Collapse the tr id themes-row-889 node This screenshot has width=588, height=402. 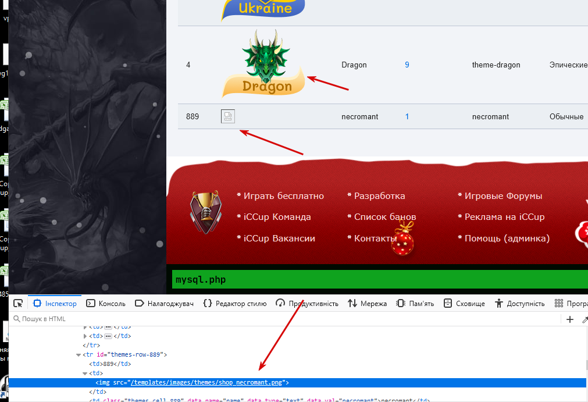point(79,355)
